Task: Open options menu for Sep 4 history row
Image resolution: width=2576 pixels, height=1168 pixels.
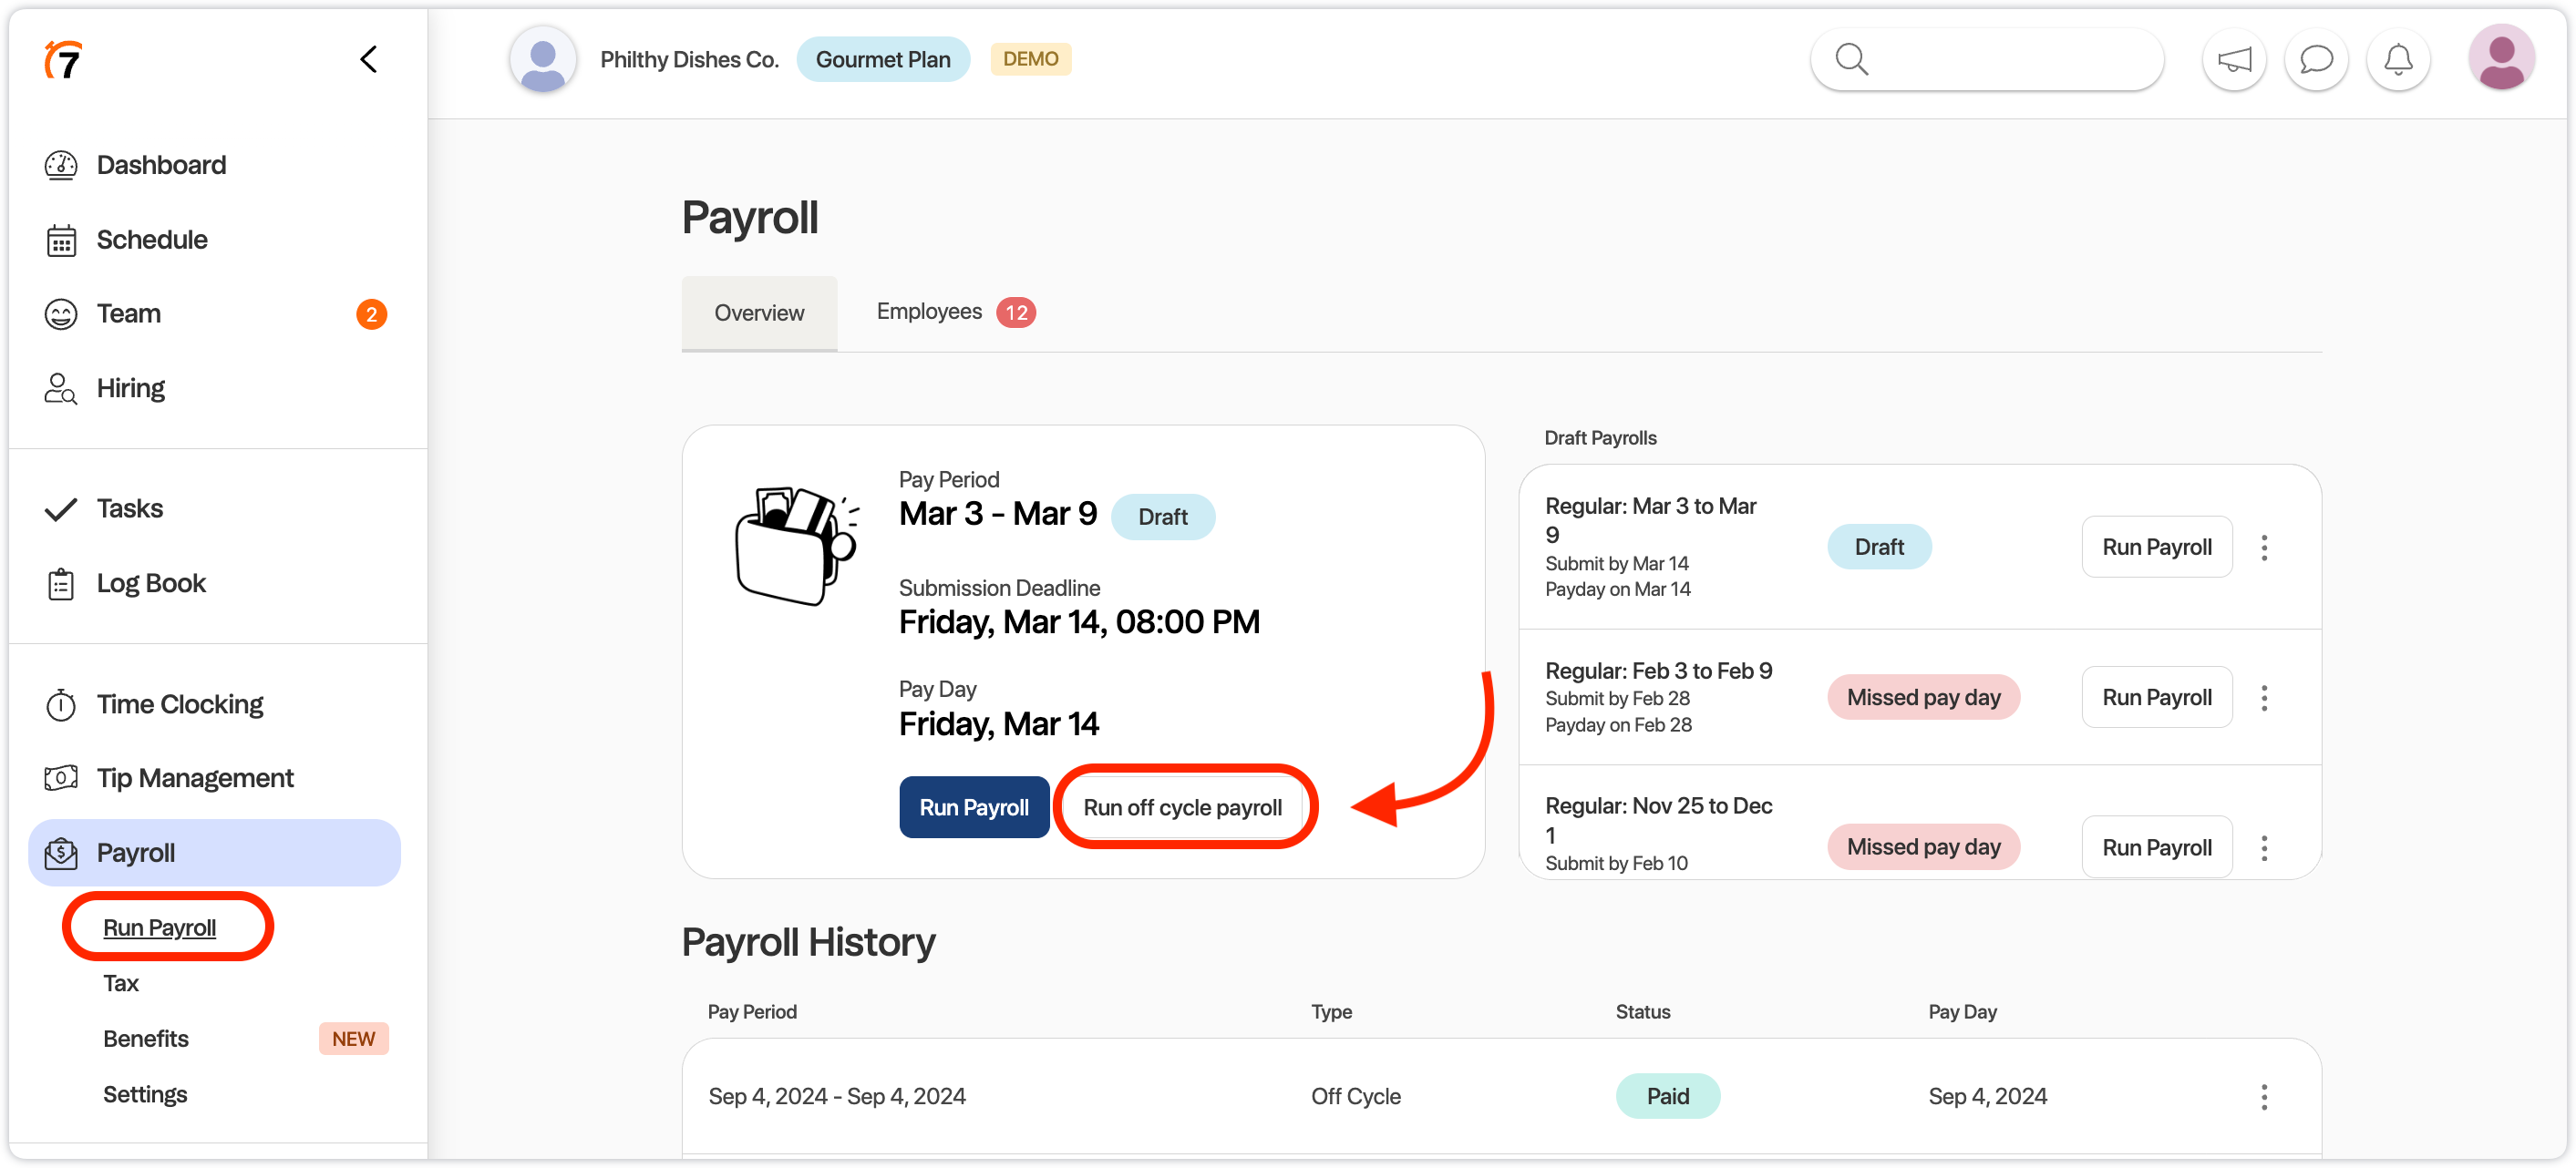Action: coord(2263,1097)
